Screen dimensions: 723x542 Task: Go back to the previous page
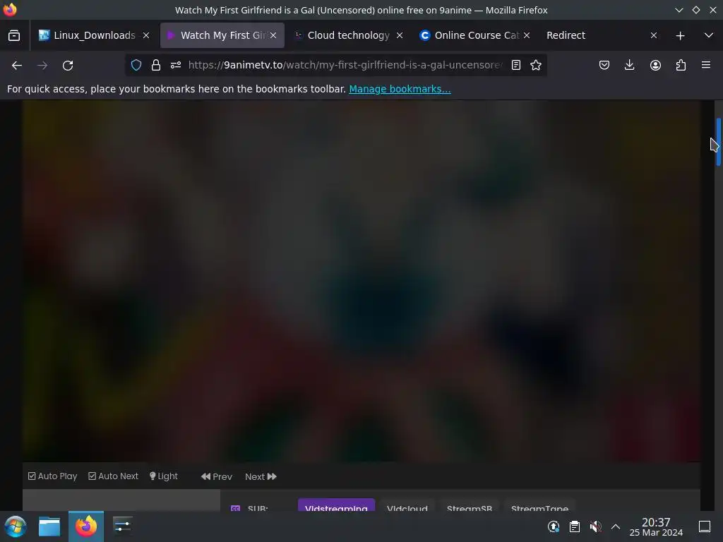[x=17, y=66]
